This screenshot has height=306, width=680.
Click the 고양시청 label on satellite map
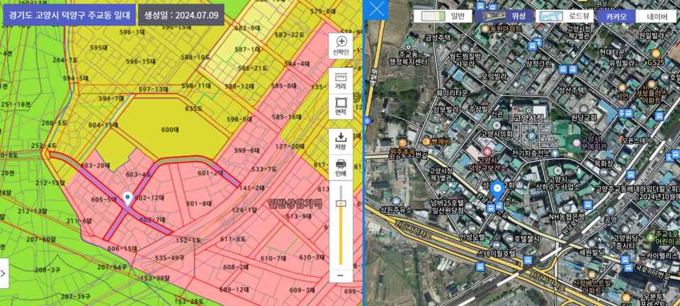point(528,118)
